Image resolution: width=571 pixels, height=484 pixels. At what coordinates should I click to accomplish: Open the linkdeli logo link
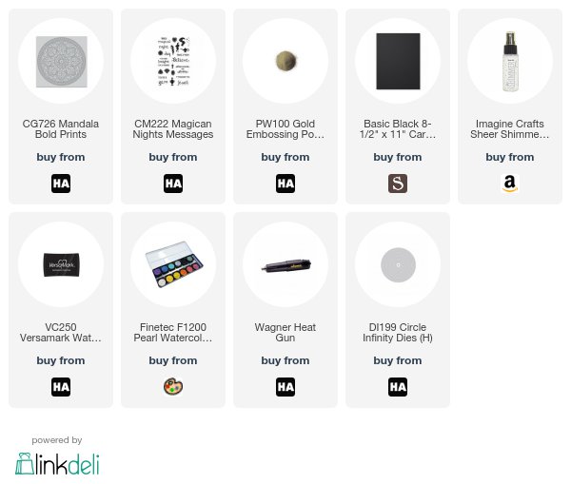57,464
